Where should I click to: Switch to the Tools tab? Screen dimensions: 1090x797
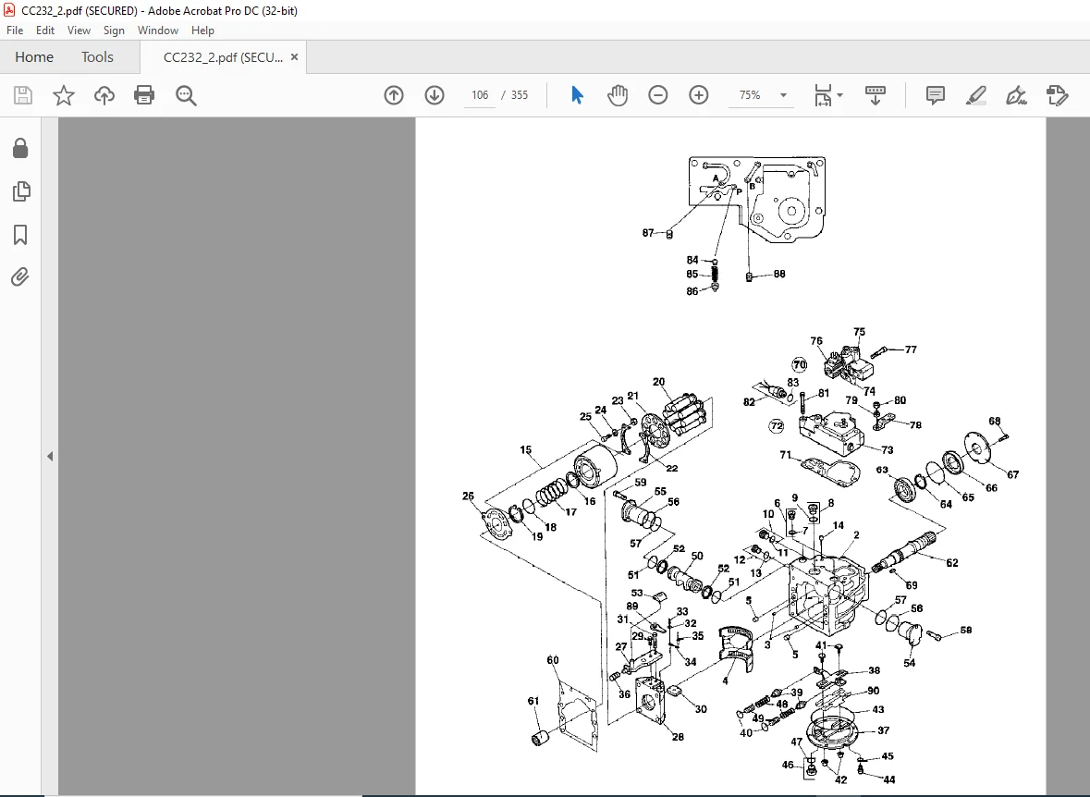point(97,57)
